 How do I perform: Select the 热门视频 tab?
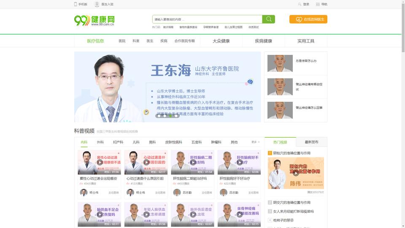click(x=280, y=142)
